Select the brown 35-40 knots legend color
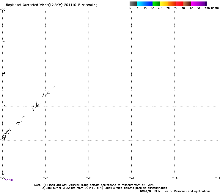Screen dimensions: 220x193 [x=187, y=4]
